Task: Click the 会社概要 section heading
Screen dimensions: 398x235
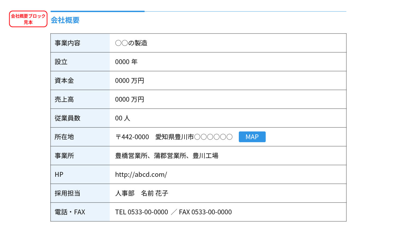Action: 65,20
